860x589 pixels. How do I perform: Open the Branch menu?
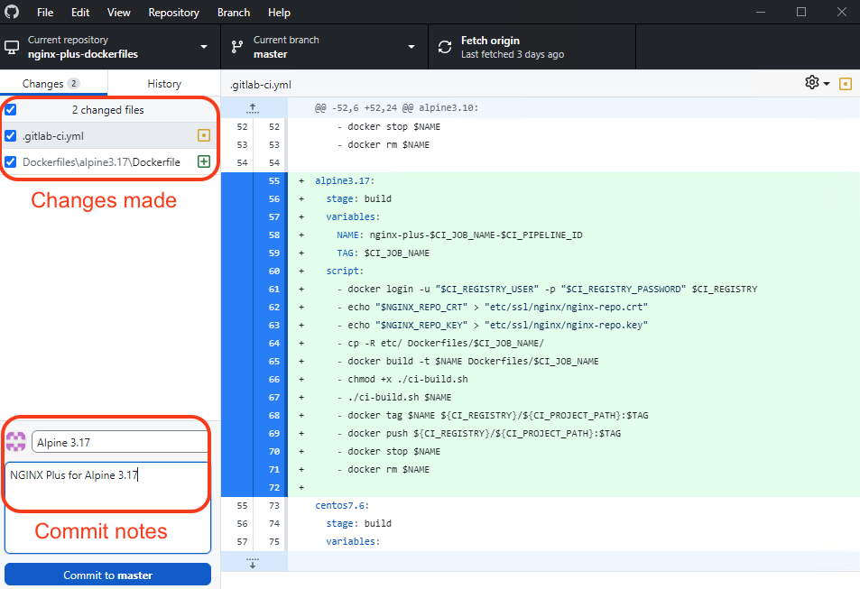234,12
